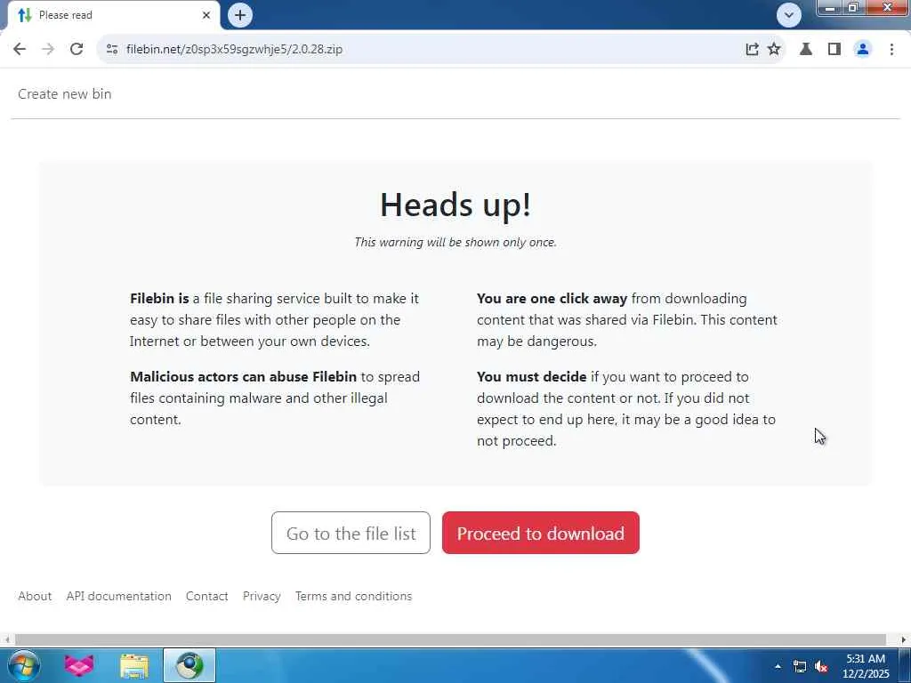Minimize the browser window
The width and height of the screenshot is (911, 683).
click(x=830, y=8)
